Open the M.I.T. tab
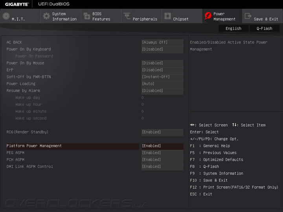 pos(20,16)
